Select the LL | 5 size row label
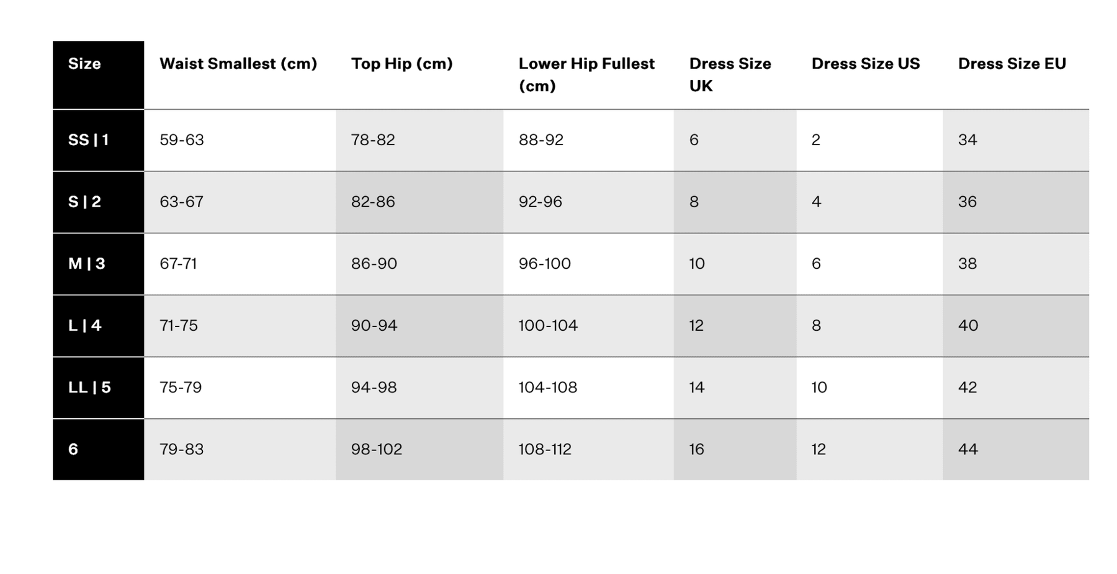This screenshot has width=1117, height=574. point(89,388)
